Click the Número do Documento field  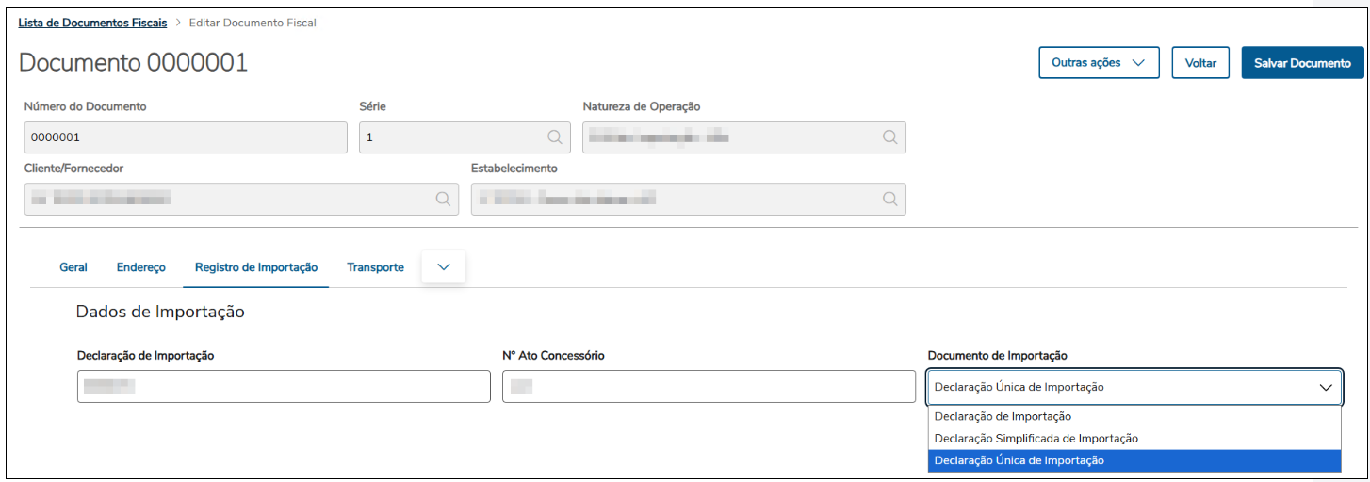(186, 137)
